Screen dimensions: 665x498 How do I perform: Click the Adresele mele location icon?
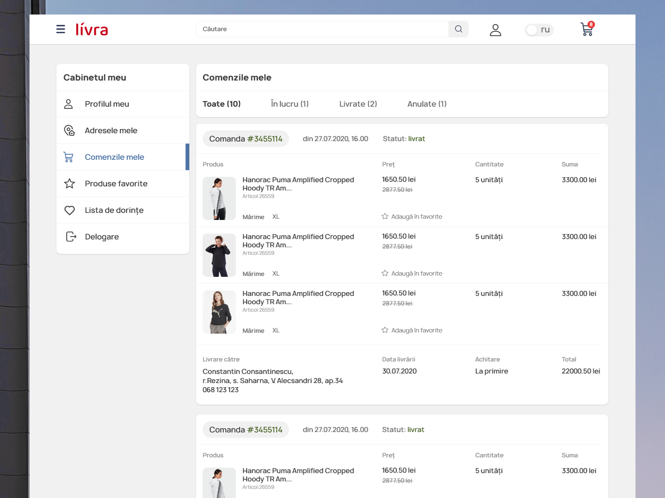click(69, 130)
